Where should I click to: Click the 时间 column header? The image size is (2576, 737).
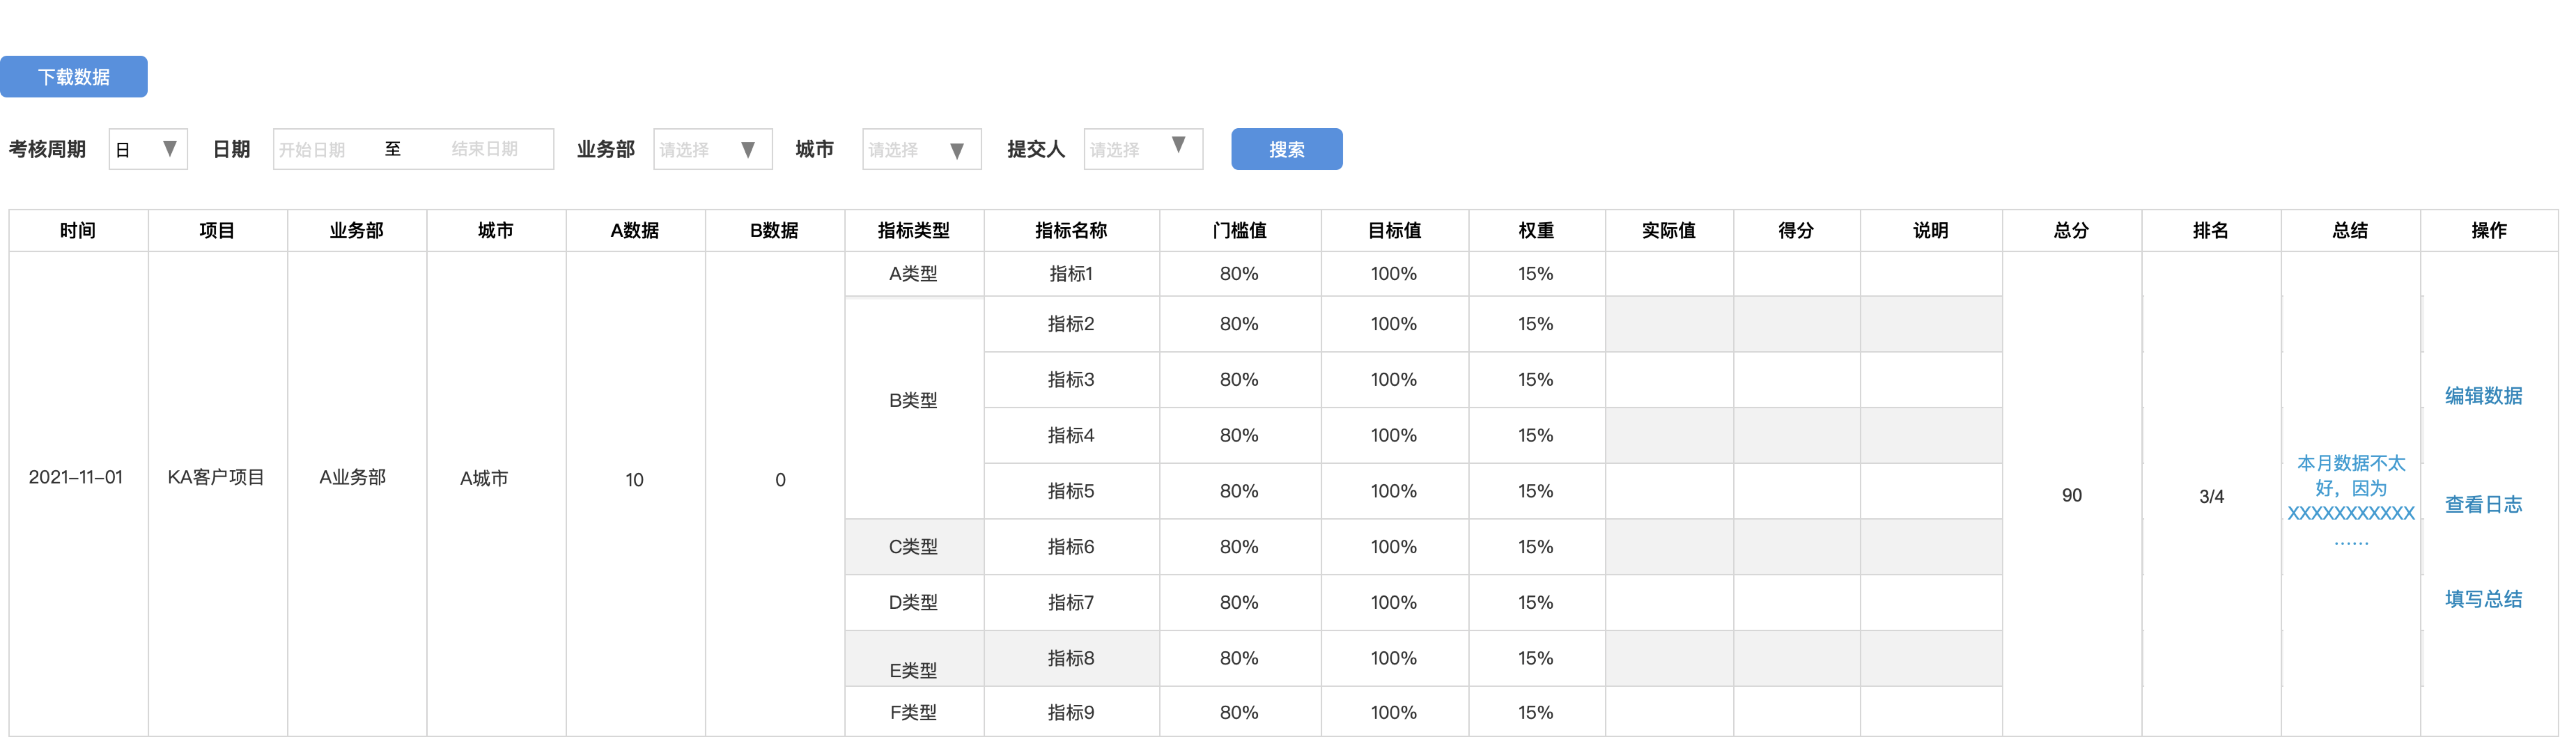[x=78, y=231]
